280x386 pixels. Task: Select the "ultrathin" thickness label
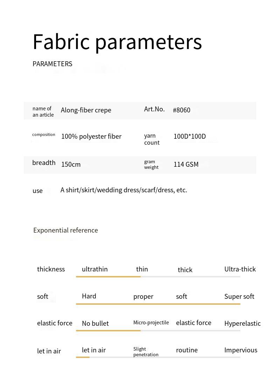tap(95, 269)
